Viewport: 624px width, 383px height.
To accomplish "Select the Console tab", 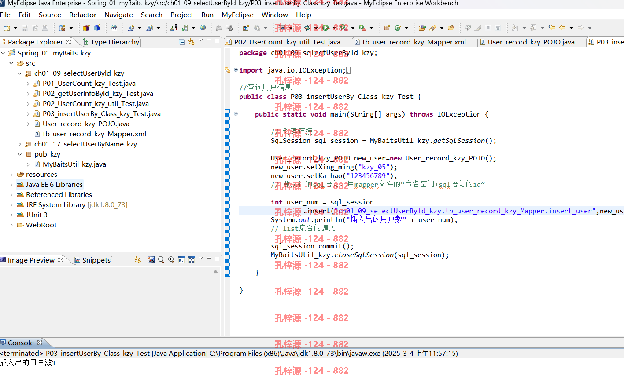I will 21,343.
